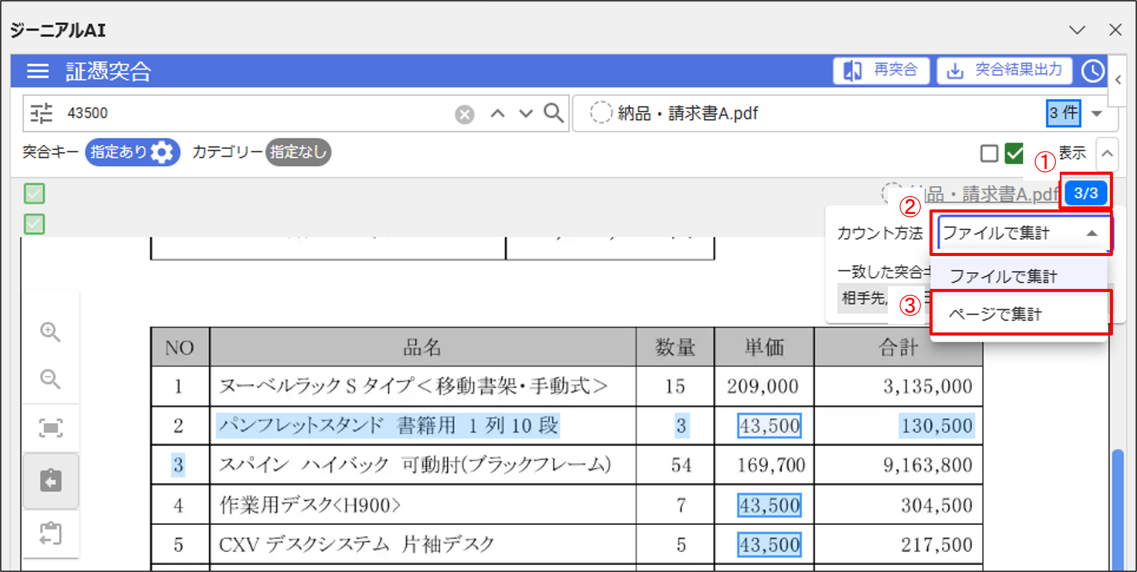This screenshot has height=572, width=1137.
Task: Click the 再突合 button
Action: coord(881,71)
